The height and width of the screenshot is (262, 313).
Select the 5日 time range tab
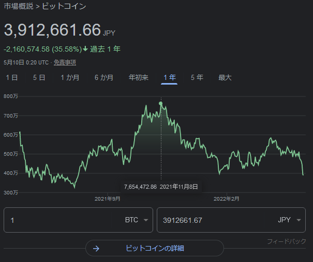click(39, 77)
